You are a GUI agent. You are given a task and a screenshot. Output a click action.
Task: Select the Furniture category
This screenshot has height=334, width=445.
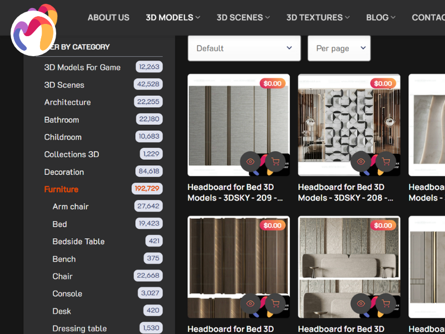pos(61,189)
